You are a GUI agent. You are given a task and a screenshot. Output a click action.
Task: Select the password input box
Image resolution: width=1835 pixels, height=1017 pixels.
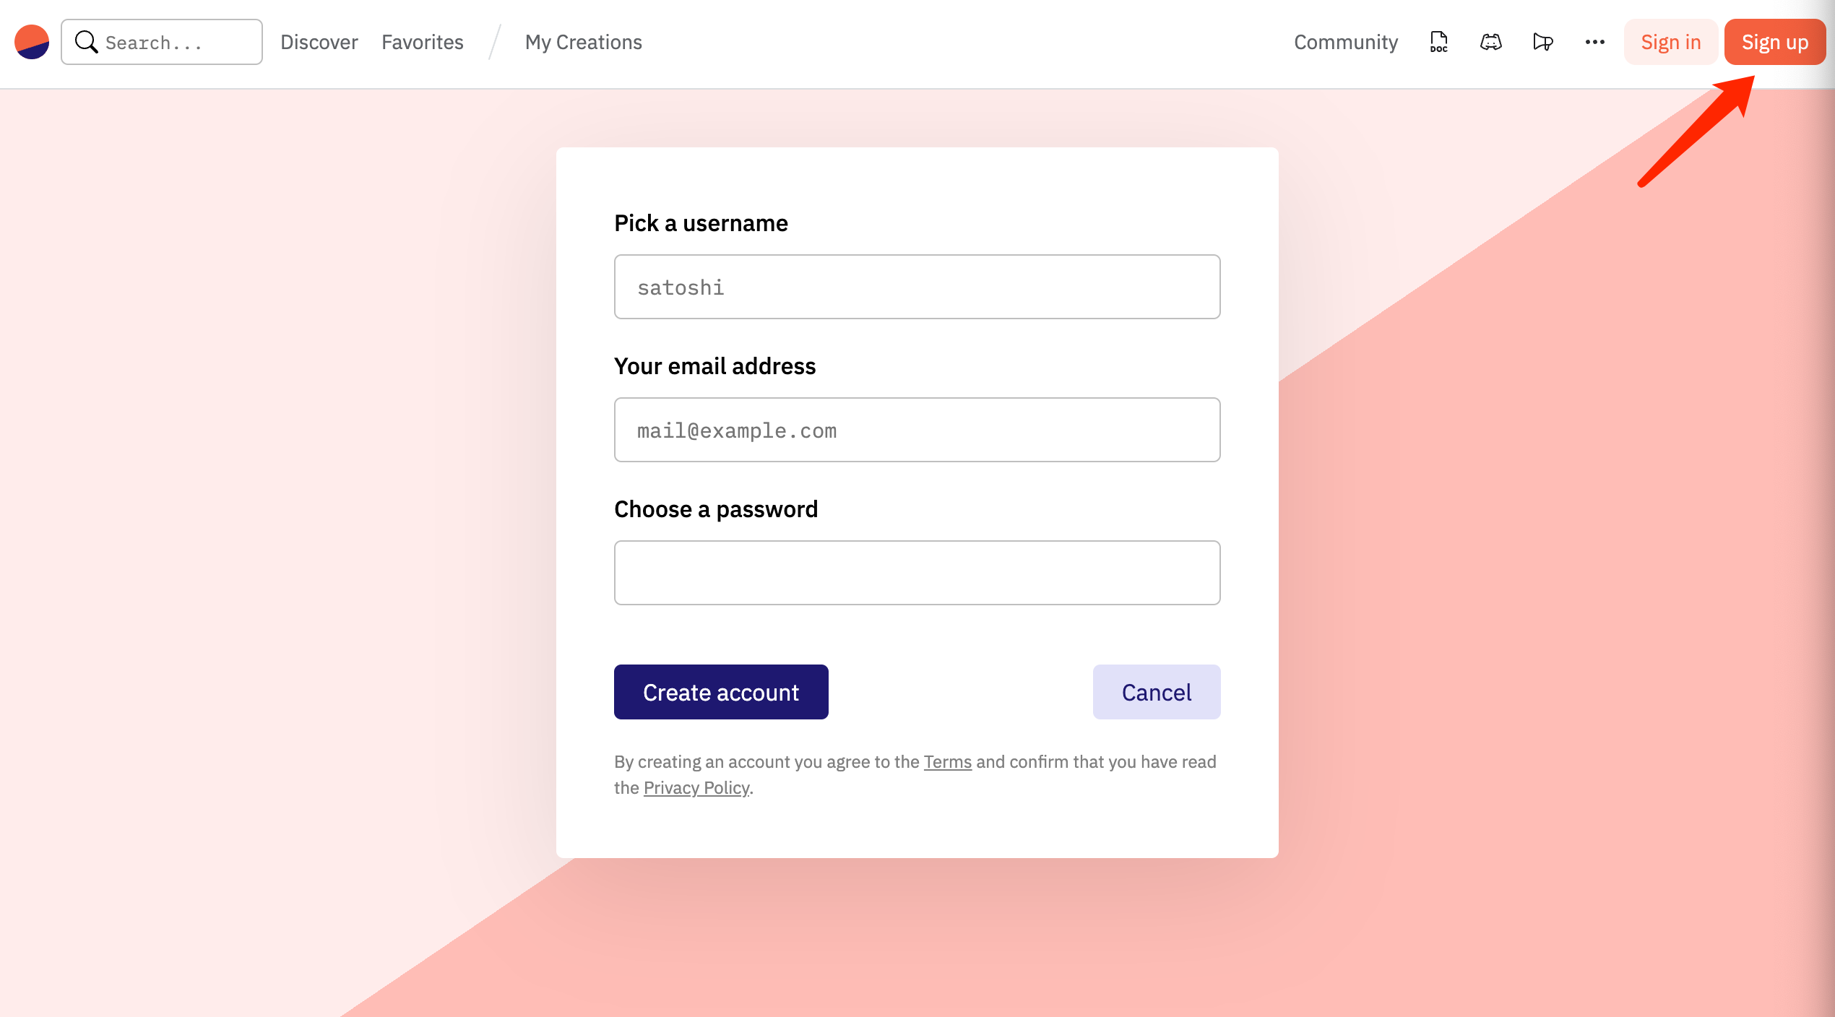(917, 573)
